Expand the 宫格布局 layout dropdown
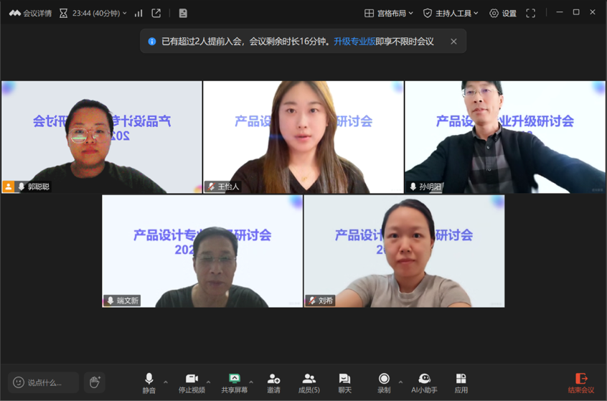 click(390, 13)
